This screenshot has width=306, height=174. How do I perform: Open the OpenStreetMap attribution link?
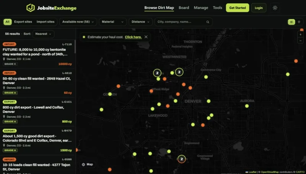[x=270, y=172]
